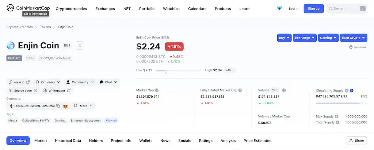Click Market Cap info icon
374x150 pixels.
click(157, 90)
